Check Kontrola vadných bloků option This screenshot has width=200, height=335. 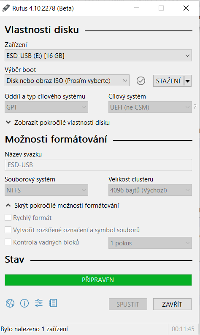pos(8,242)
